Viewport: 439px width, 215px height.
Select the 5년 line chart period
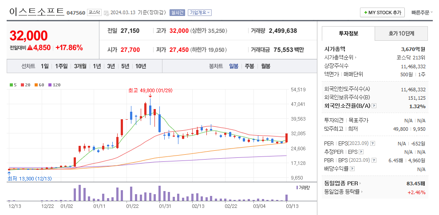[125, 66]
